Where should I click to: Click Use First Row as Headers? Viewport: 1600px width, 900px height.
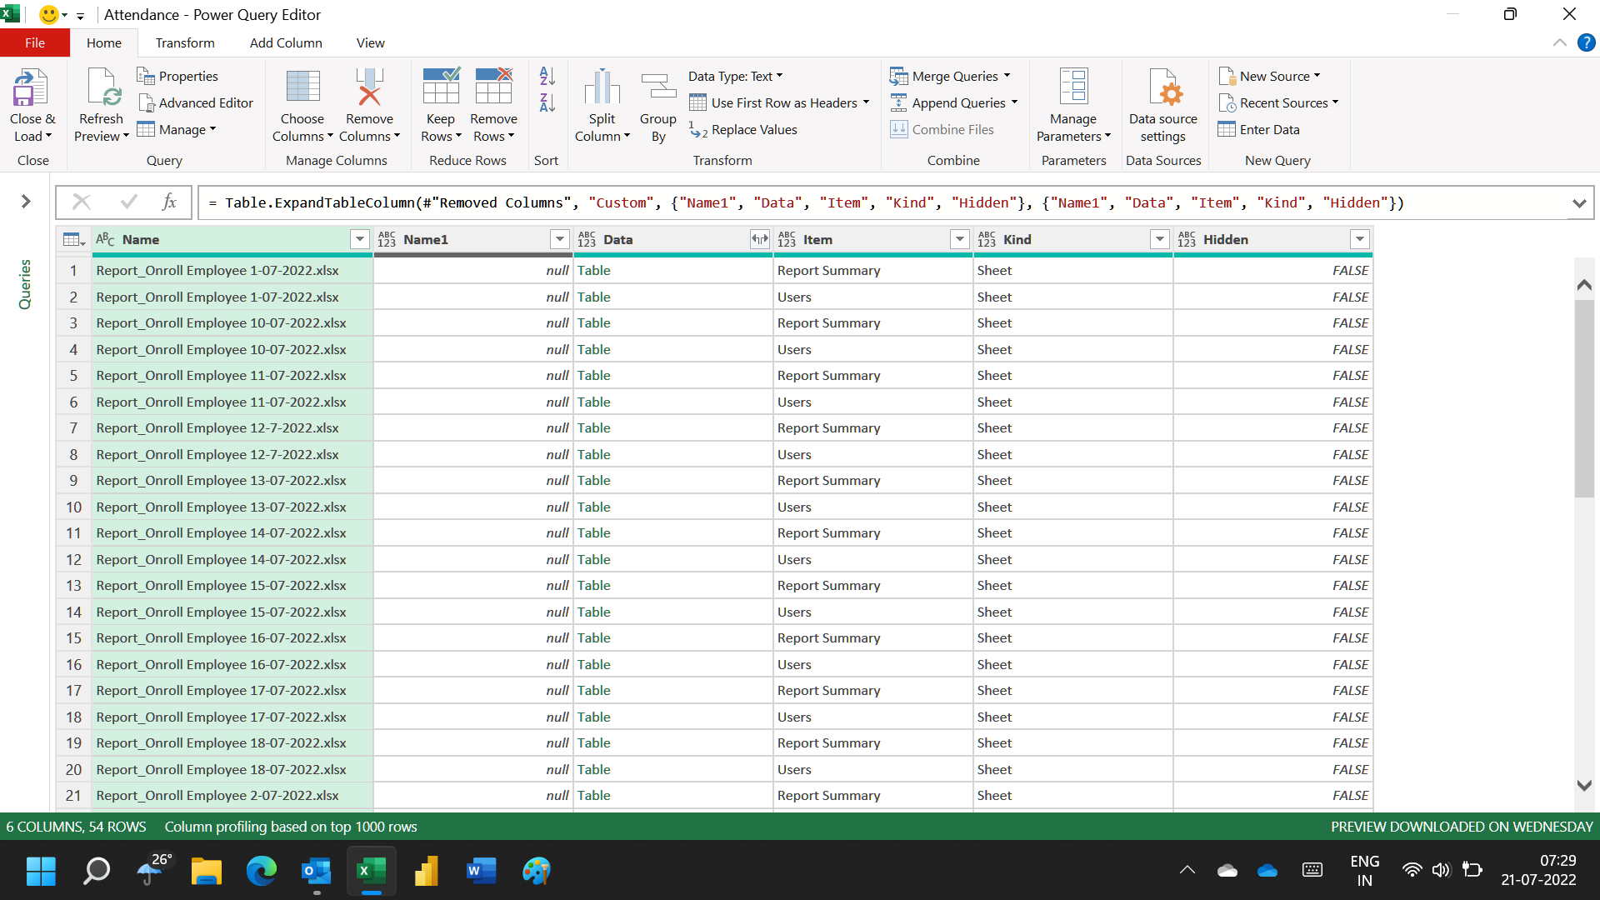[779, 102]
